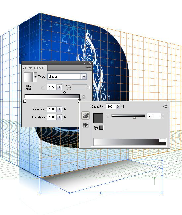
Task: Click the arrow button of Type combo box
Action: (x=84, y=77)
